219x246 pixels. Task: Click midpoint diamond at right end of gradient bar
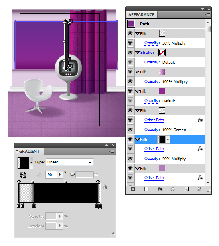98,181
